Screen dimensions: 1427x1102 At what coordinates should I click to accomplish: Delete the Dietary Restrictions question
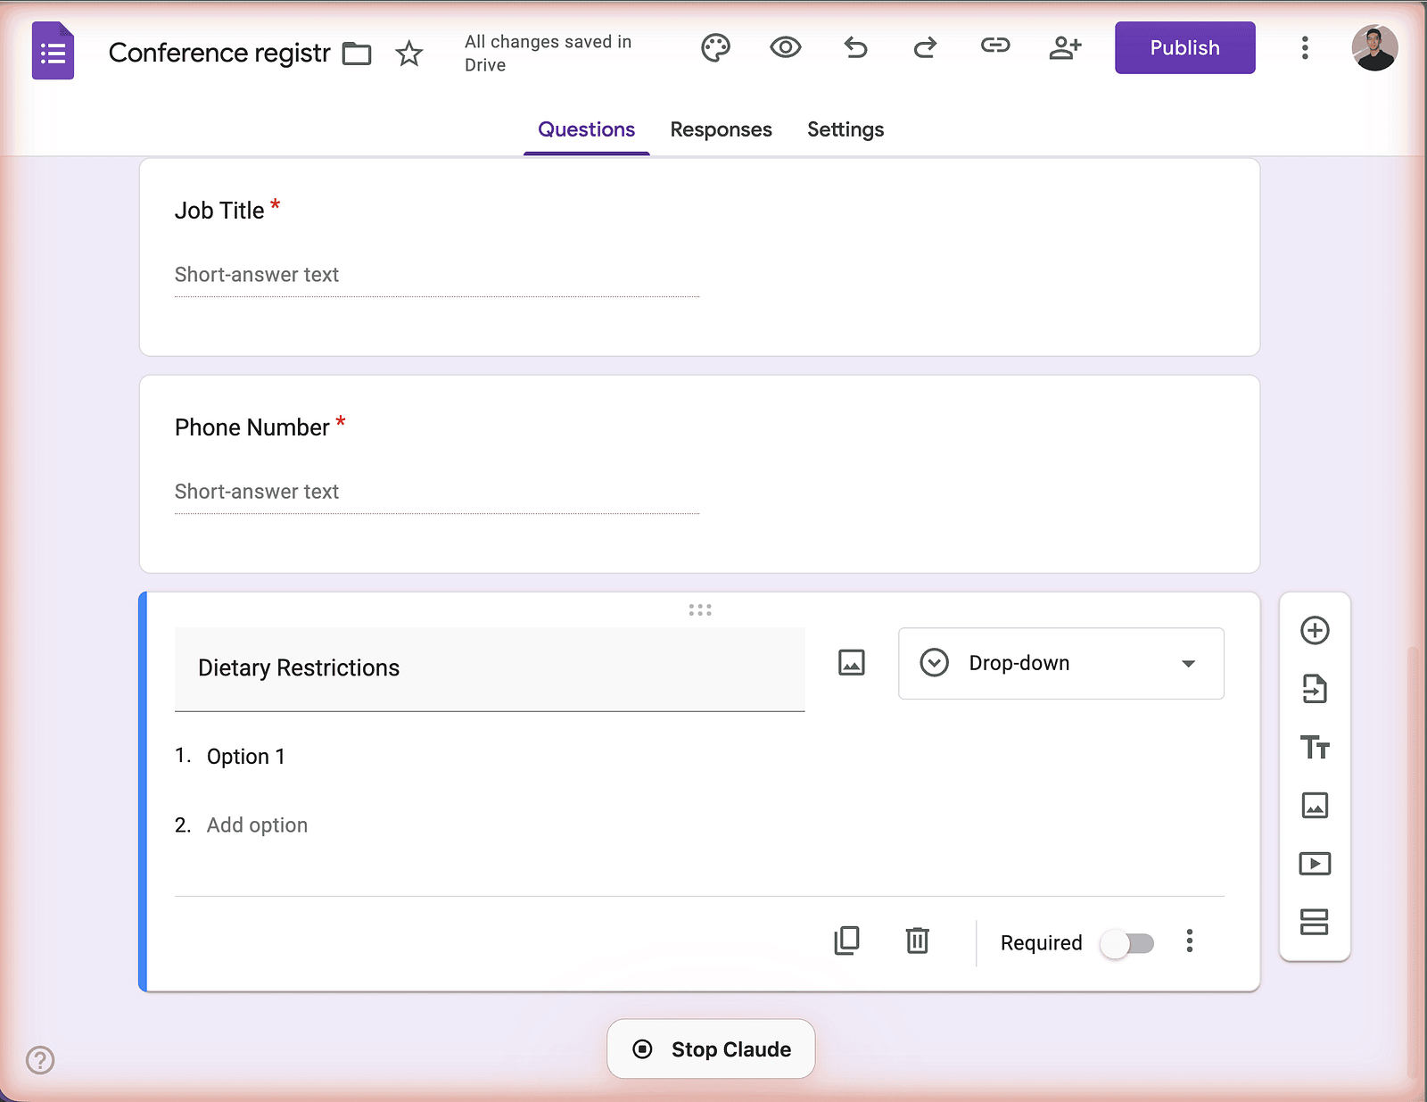pos(917,941)
